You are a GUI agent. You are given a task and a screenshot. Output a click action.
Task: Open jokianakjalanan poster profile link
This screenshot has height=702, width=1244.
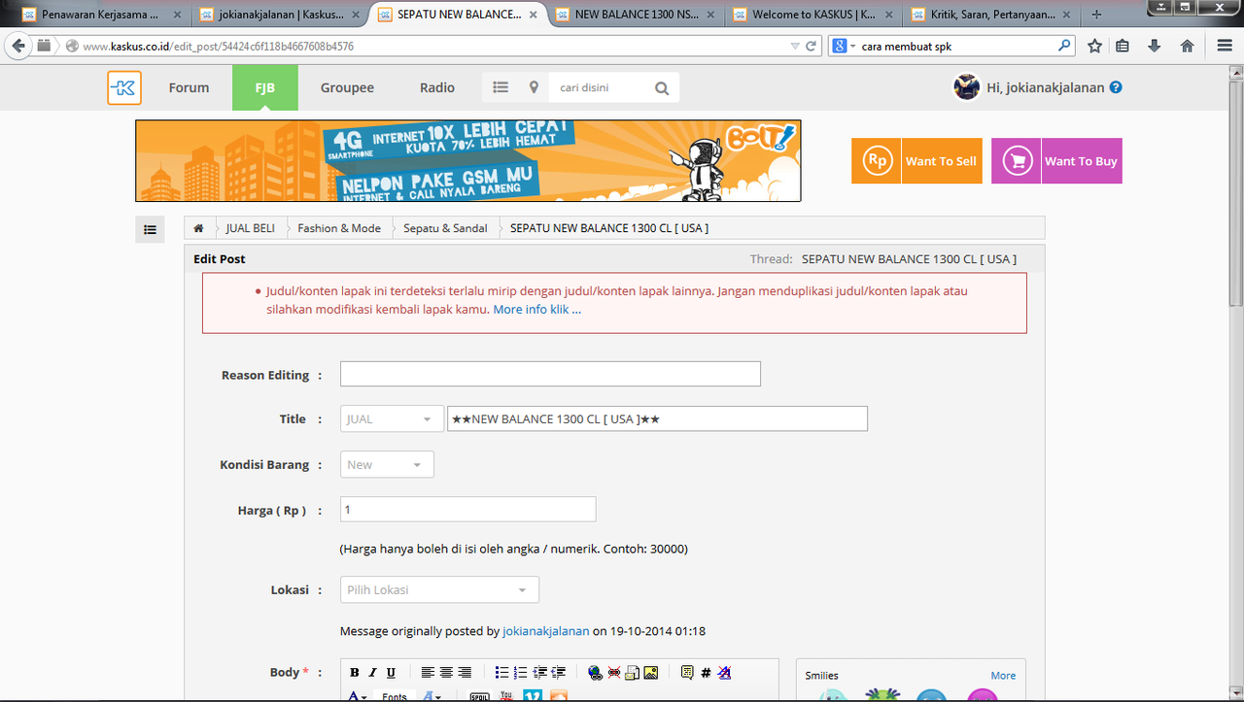[546, 631]
